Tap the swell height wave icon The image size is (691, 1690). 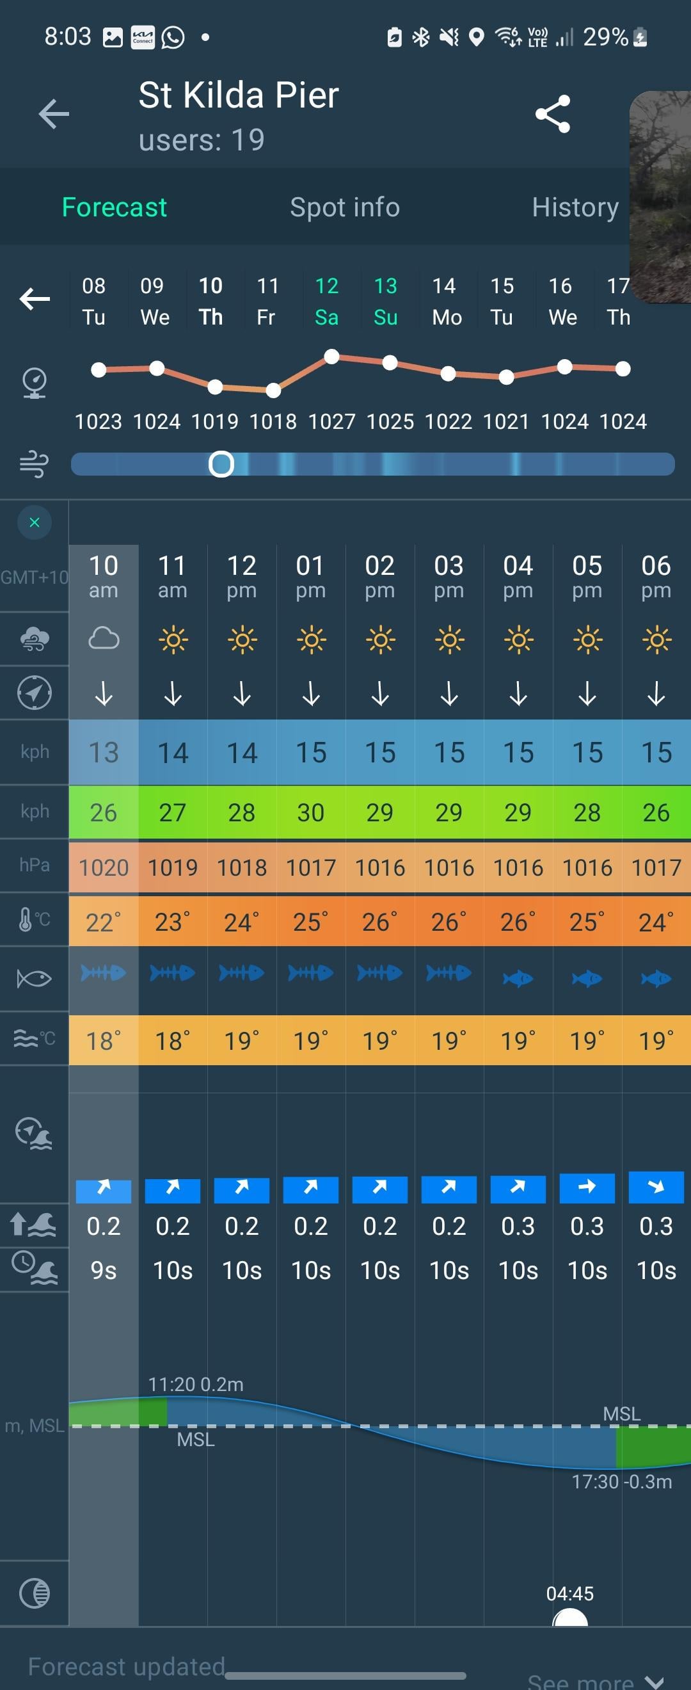[34, 1225]
